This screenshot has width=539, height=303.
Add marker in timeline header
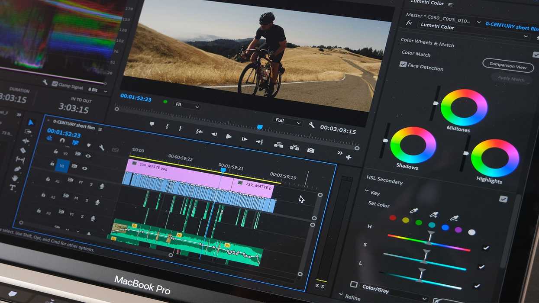coord(89,145)
